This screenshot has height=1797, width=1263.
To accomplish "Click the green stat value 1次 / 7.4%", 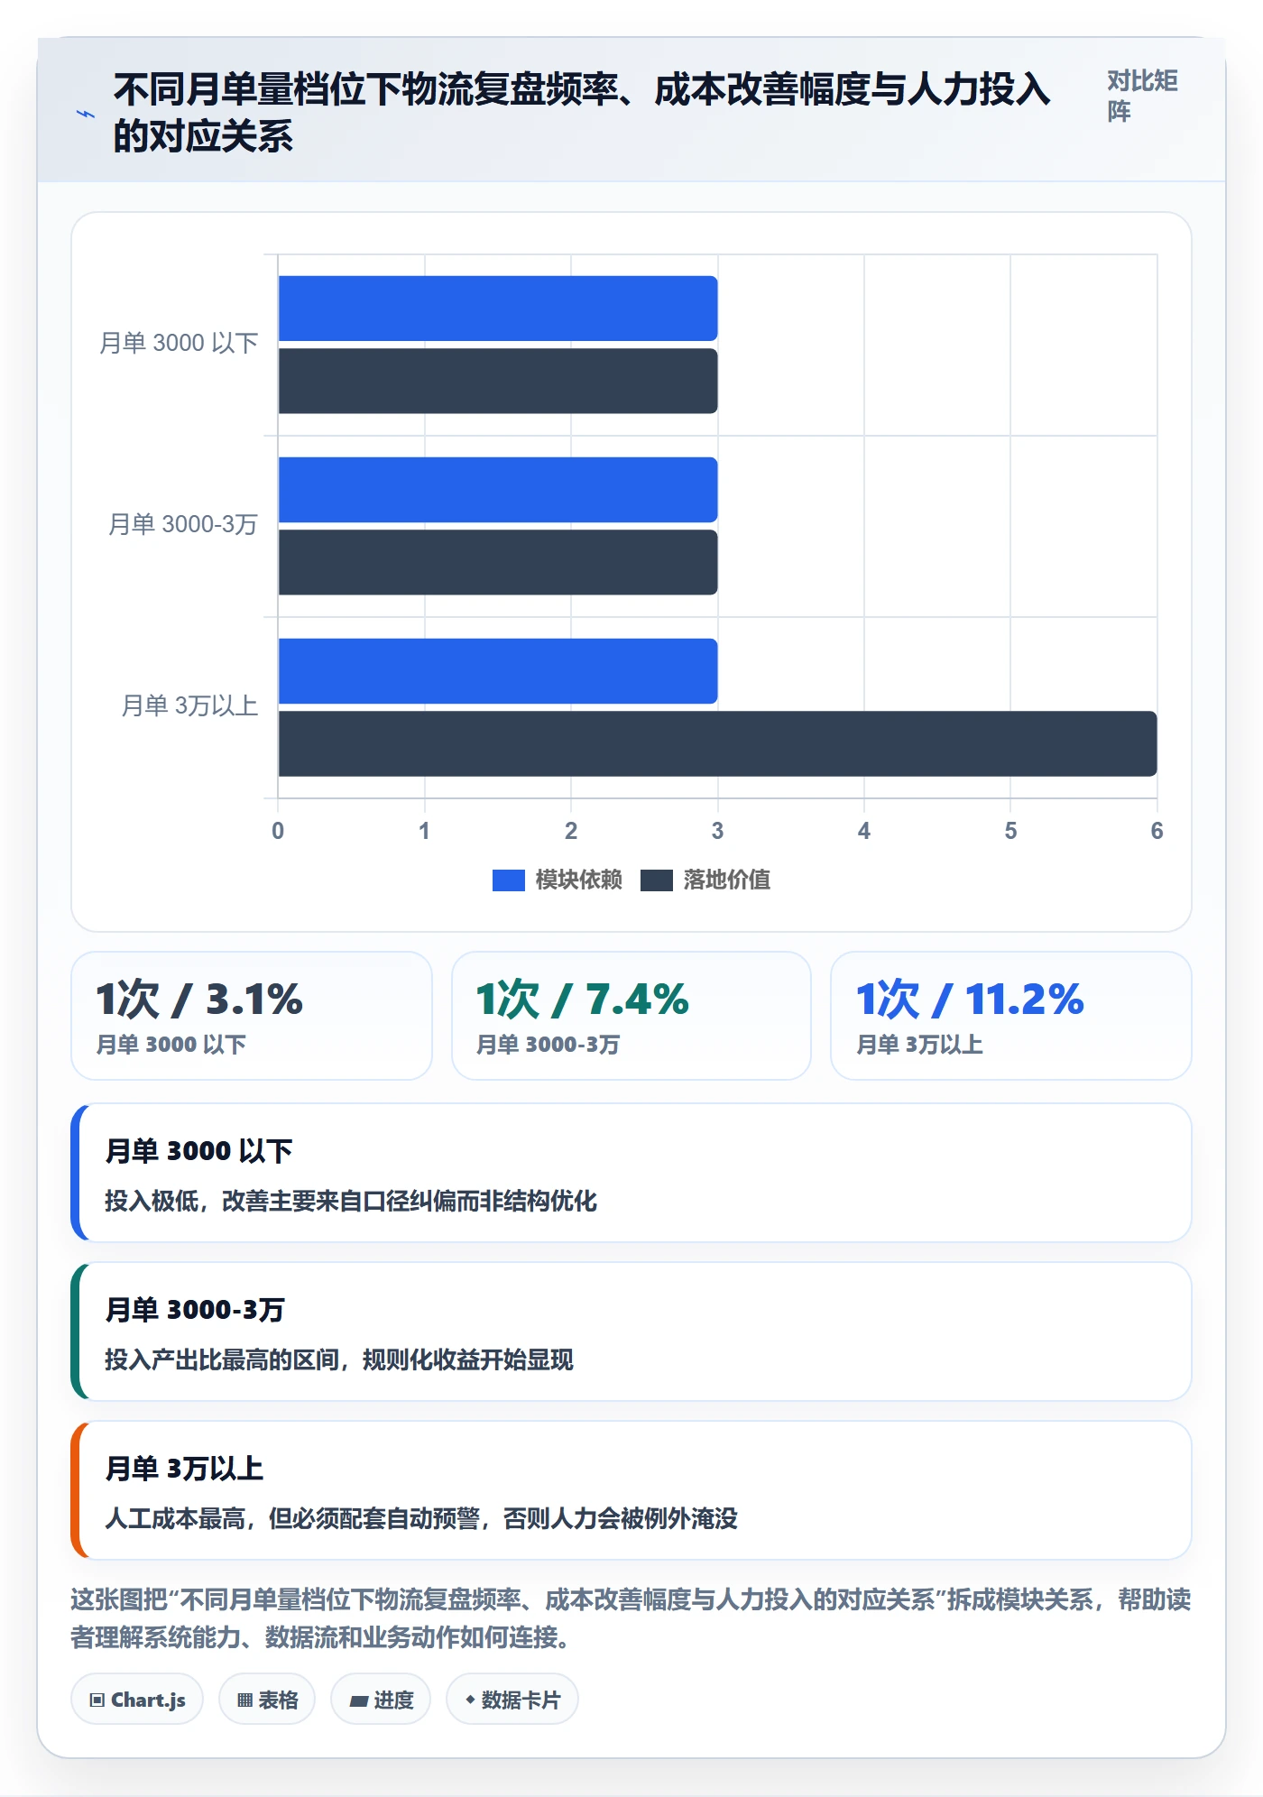I will 582,1000.
